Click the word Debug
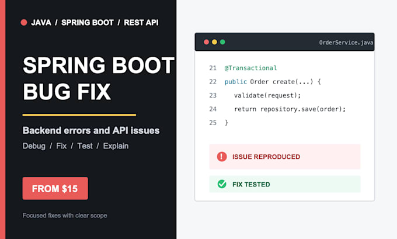 point(34,146)
